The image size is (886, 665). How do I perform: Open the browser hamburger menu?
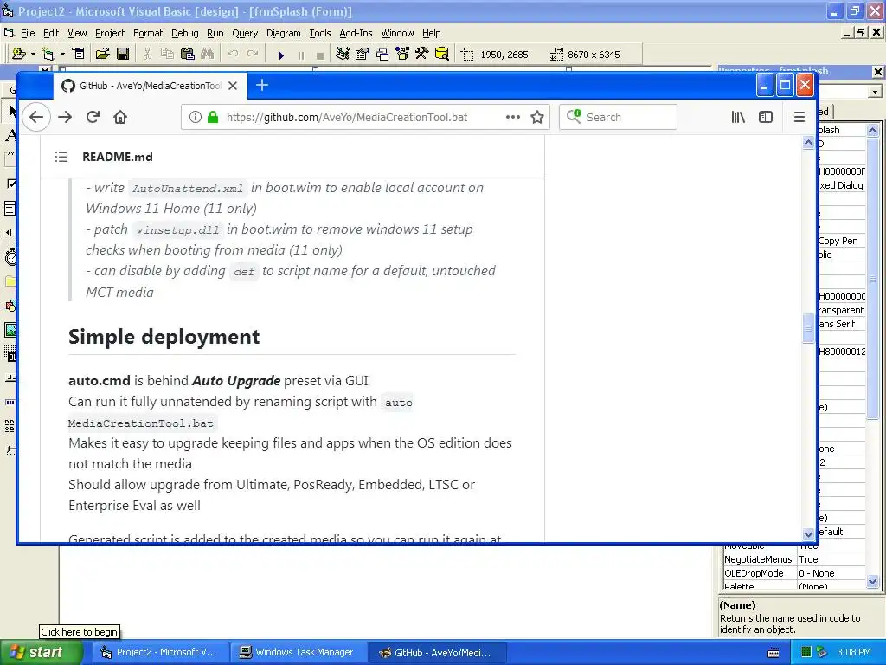click(x=799, y=117)
